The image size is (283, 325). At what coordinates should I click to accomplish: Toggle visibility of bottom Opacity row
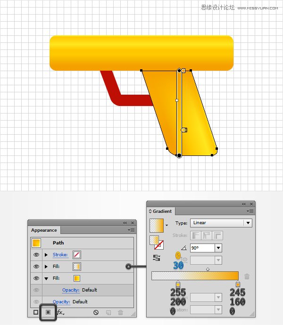(36, 302)
